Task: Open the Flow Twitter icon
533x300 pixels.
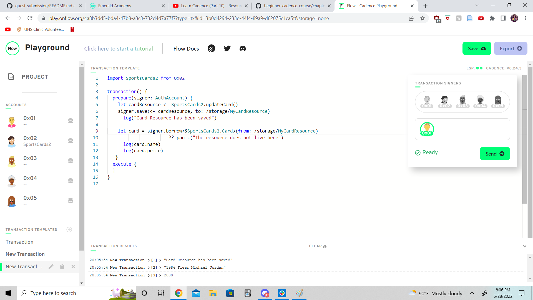Action: click(x=227, y=48)
